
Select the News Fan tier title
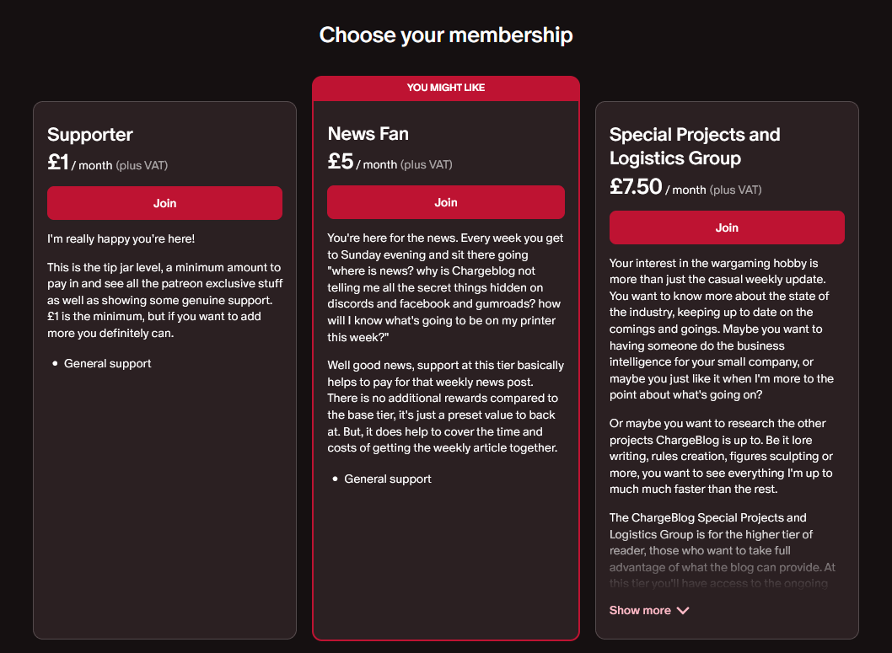[x=368, y=134]
